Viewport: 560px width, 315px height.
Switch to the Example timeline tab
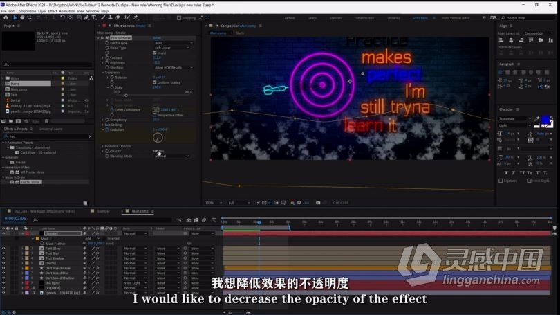(x=103, y=211)
